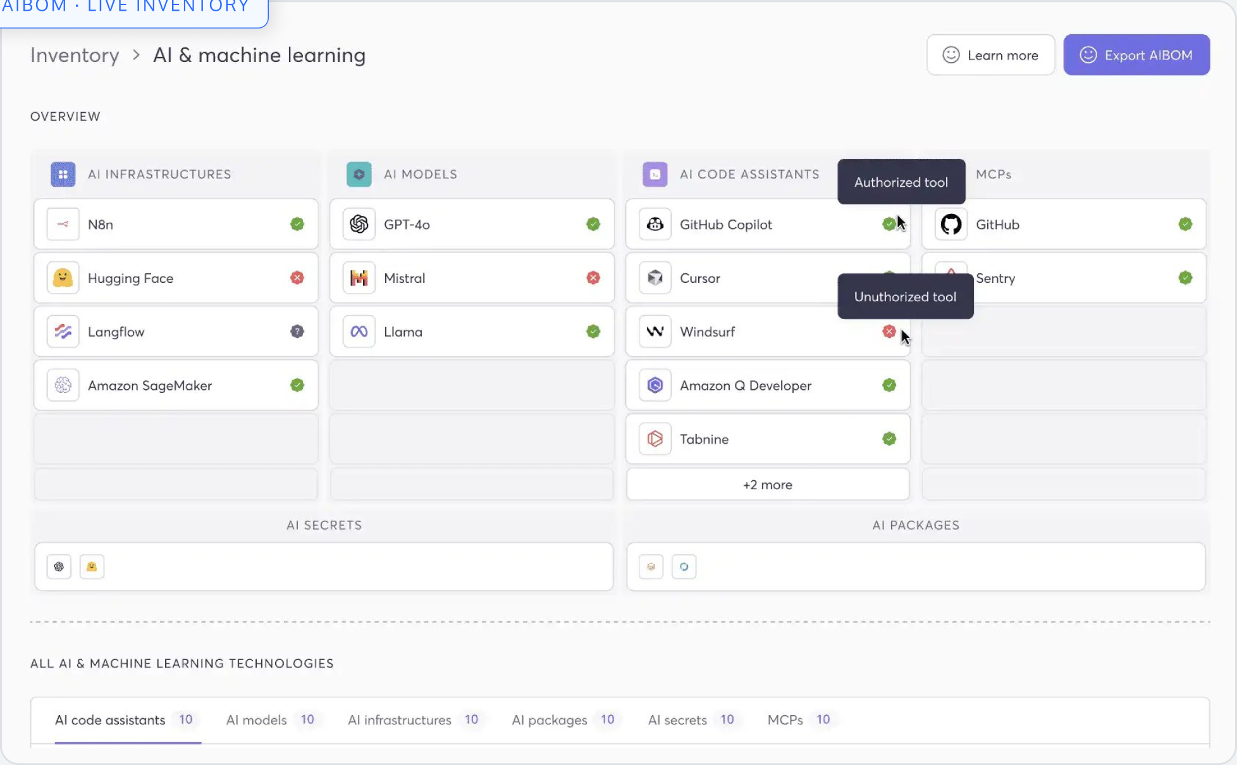Open the AI Infrastructures column header

[x=159, y=174]
